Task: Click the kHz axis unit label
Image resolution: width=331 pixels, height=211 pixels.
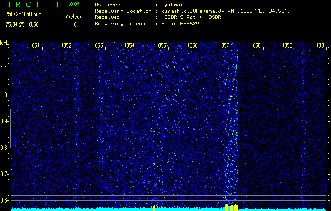Action: coord(5,43)
